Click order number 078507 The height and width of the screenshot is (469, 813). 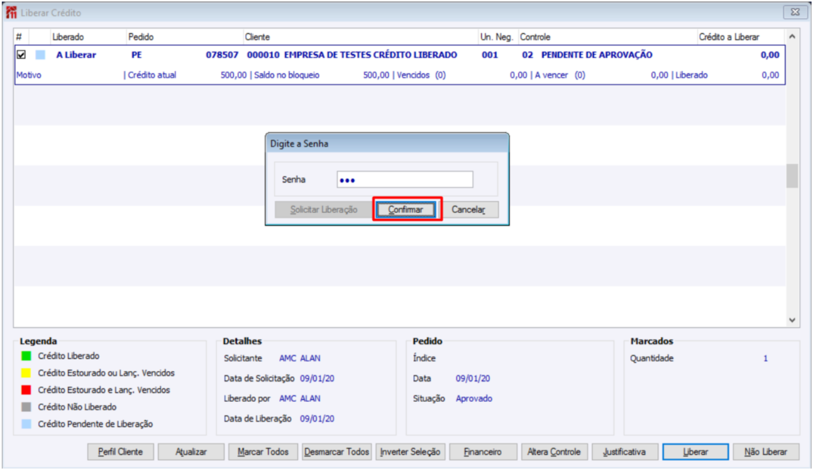pyautogui.click(x=222, y=55)
